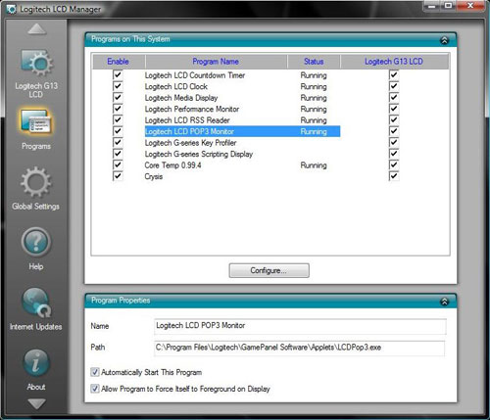Screen dimensions: 490x420
Task: Toggle G13 LCD checkbox for Key Profiler row
Action: (394, 143)
